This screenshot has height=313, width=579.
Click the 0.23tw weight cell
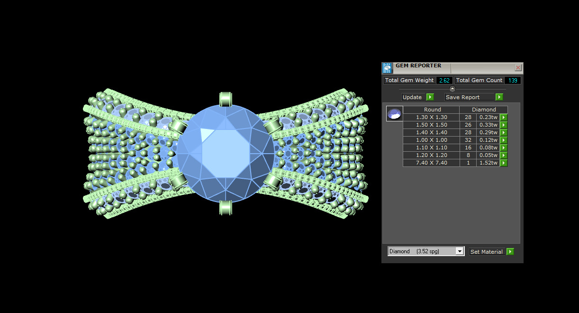point(488,118)
